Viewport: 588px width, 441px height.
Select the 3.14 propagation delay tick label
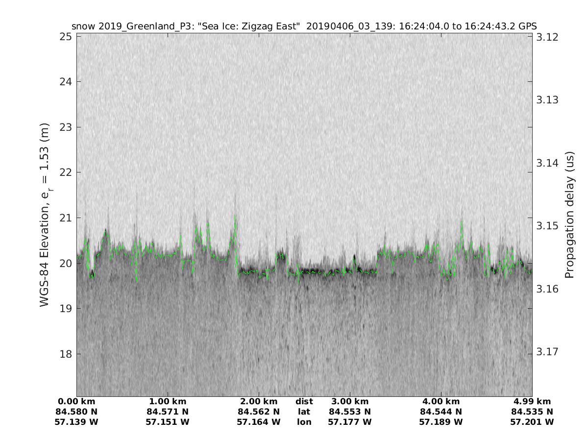pos(545,163)
